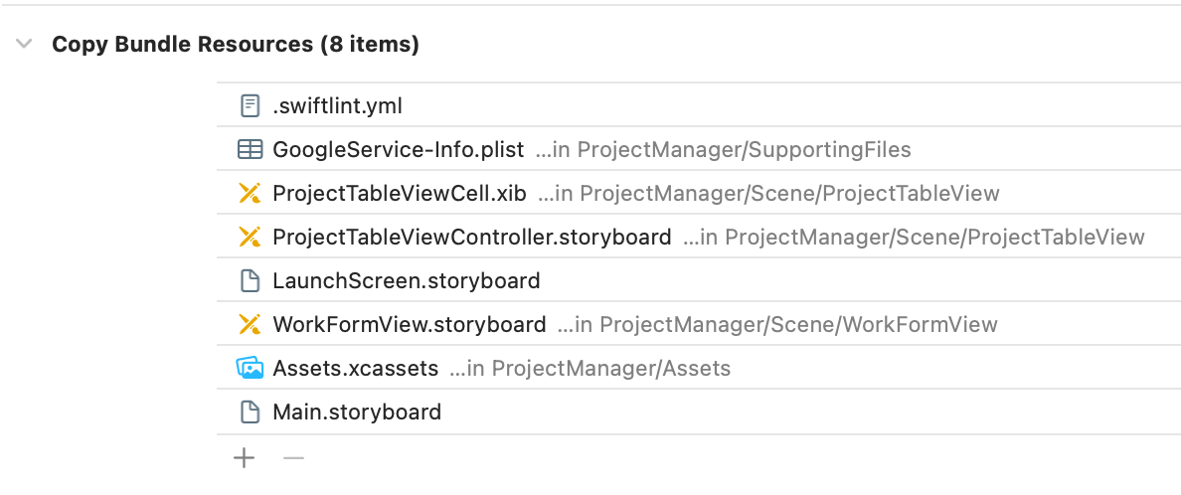
Task: Click the WorkFormView.storyboard file icon
Action: coord(250,325)
